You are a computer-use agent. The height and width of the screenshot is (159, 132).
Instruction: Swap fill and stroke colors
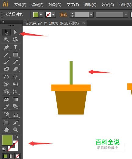17,137
